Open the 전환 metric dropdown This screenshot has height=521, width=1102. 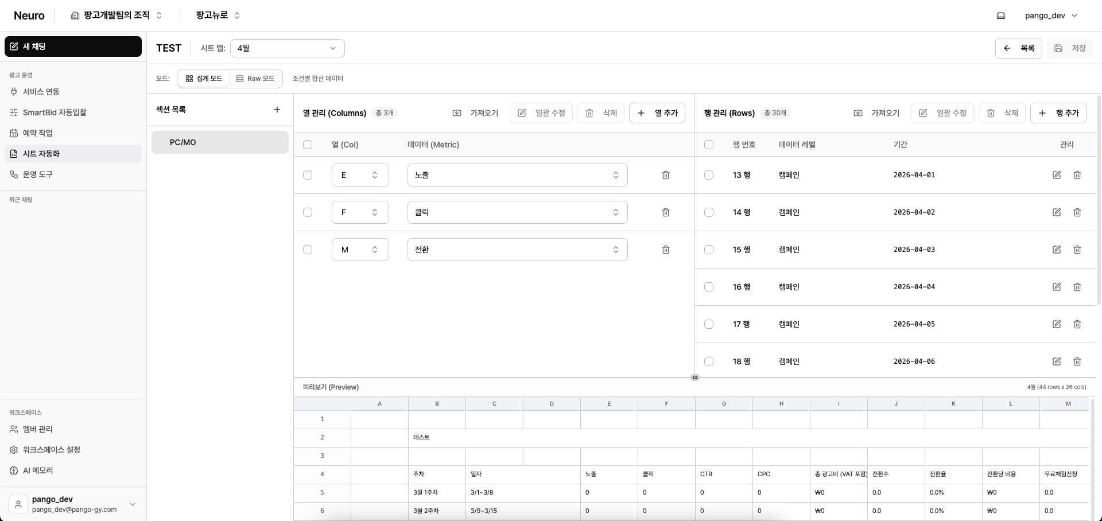tap(518, 250)
